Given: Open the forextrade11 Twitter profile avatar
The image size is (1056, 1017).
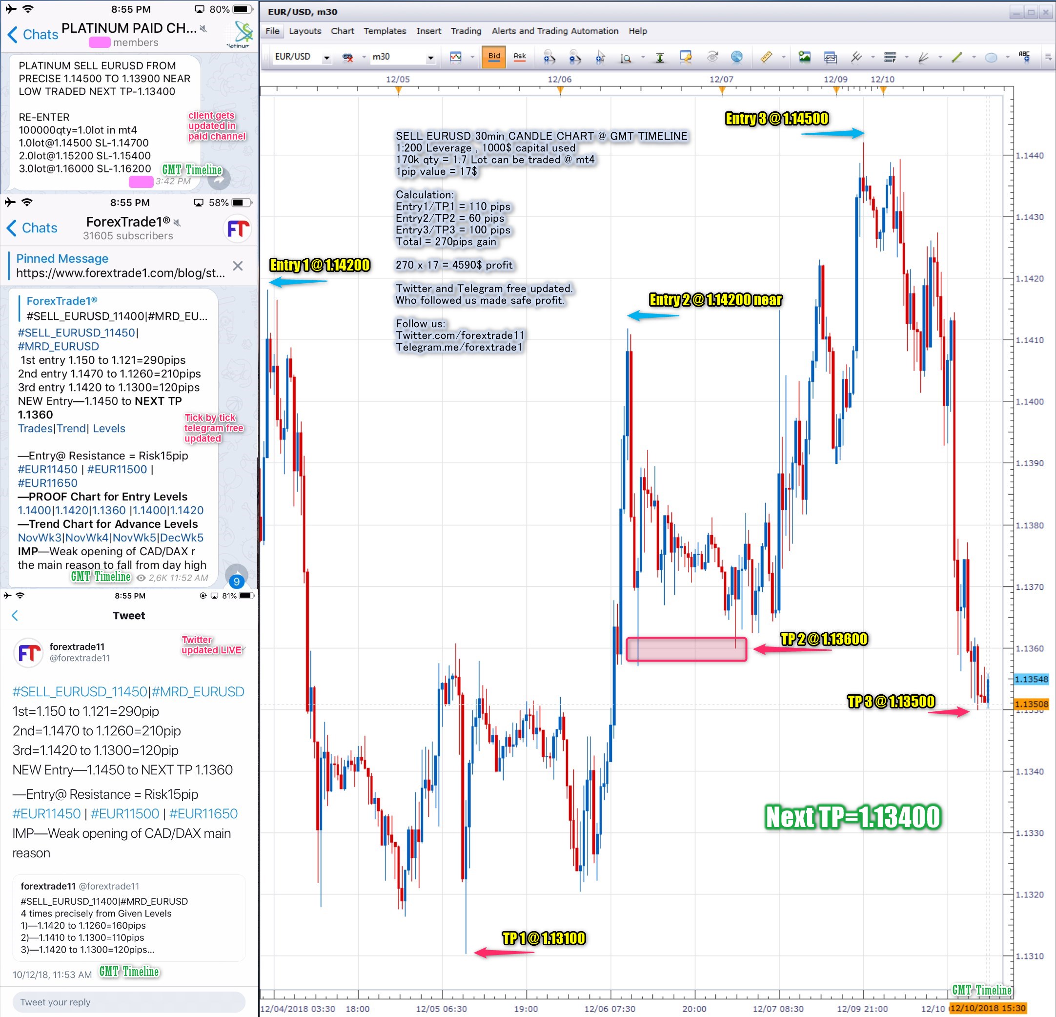Looking at the screenshot, I should (x=28, y=653).
